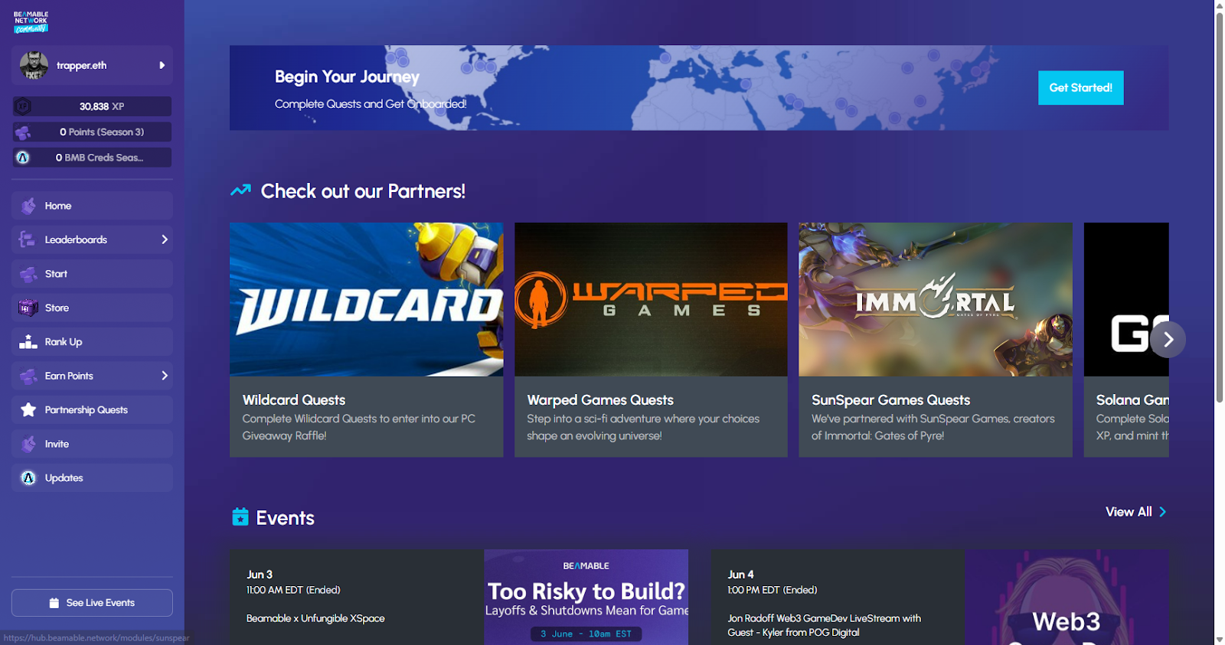This screenshot has width=1225, height=645.
Task: Click the Store sidebar icon
Action: coord(28,308)
